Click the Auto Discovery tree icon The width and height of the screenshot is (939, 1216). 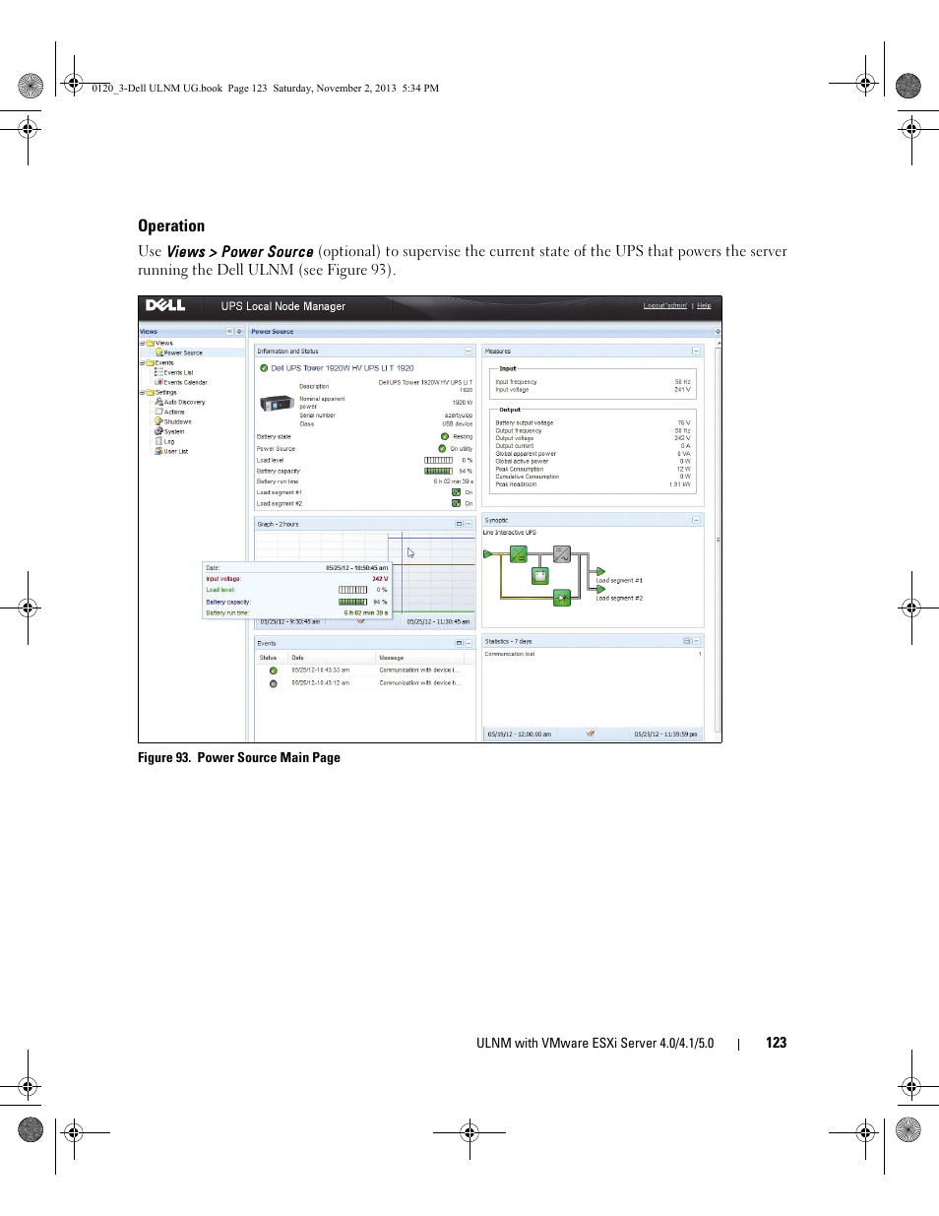pyautogui.click(x=159, y=402)
